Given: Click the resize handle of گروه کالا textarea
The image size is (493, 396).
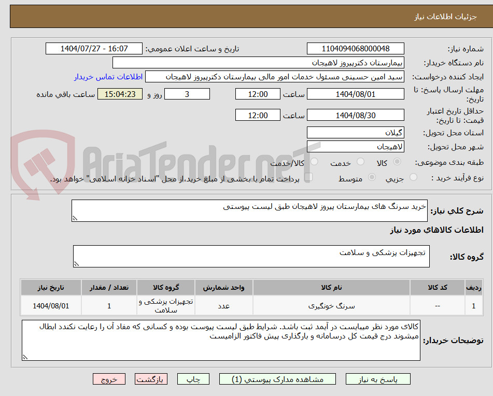Looking at the screenshot, I should click(x=76, y=264).
